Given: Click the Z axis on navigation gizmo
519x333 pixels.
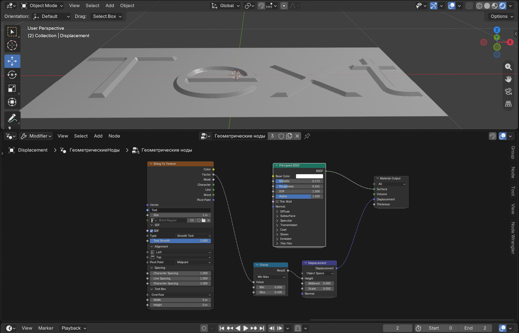Looking at the screenshot, I should click(x=497, y=30).
